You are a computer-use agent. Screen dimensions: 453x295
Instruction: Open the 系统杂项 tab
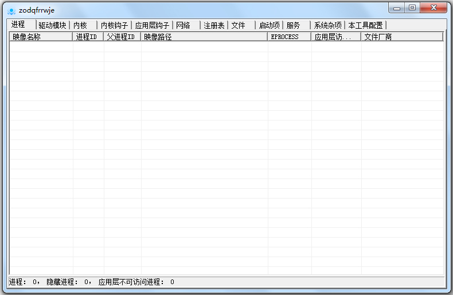pos(327,25)
